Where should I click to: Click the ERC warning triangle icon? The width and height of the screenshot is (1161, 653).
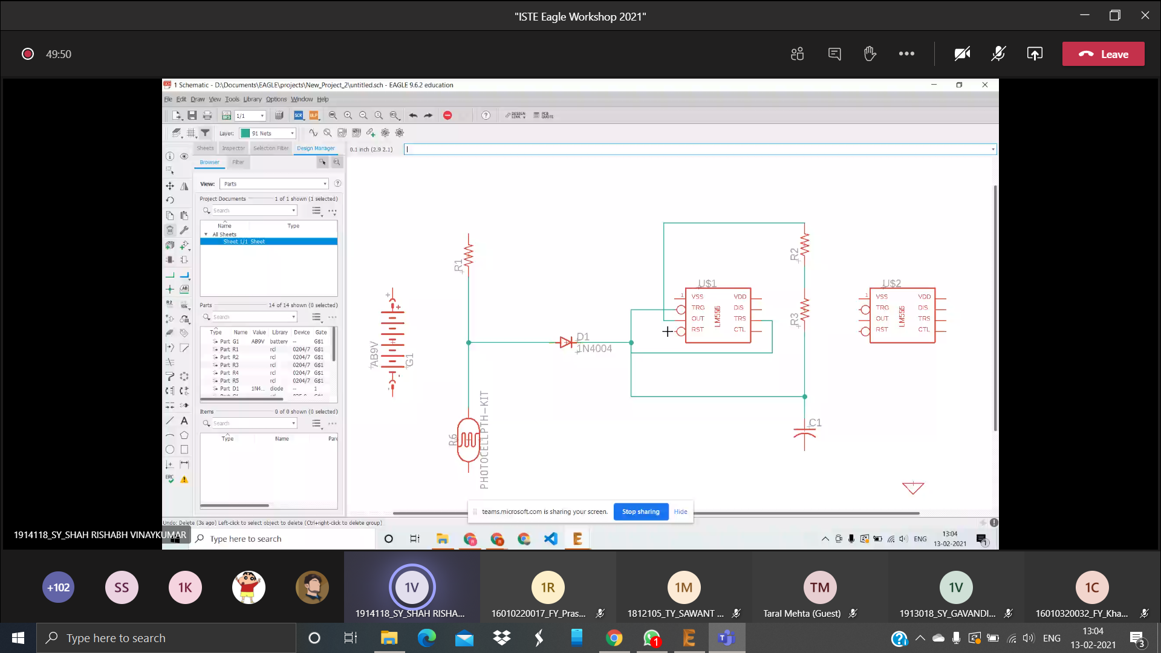(184, 479)
